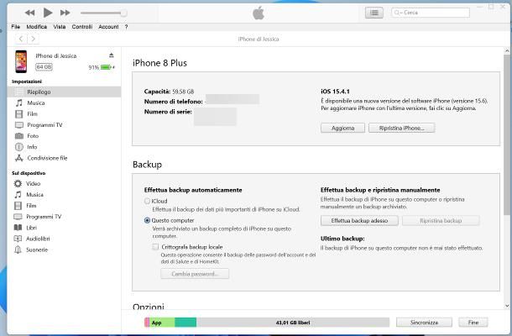512x336 pixels.
Task: Click the Suonerie bell icon
Action: (x=18, y=249)
